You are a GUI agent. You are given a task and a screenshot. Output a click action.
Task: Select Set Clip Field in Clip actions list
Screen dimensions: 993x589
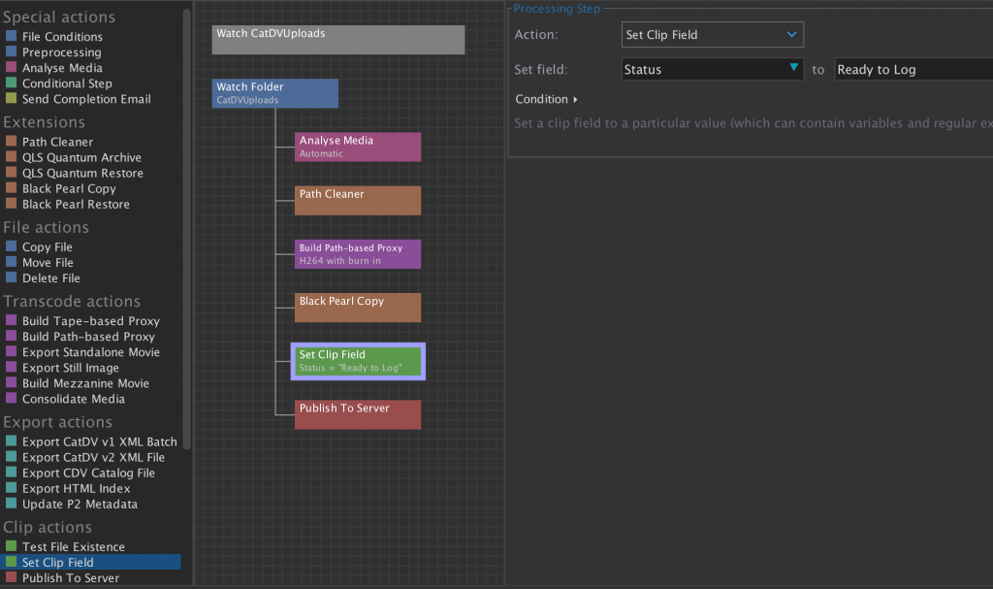58,562
